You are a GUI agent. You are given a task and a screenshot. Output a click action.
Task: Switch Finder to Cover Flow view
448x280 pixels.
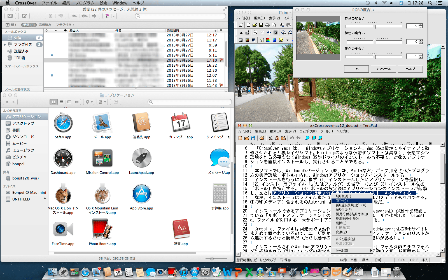(77, 102)
